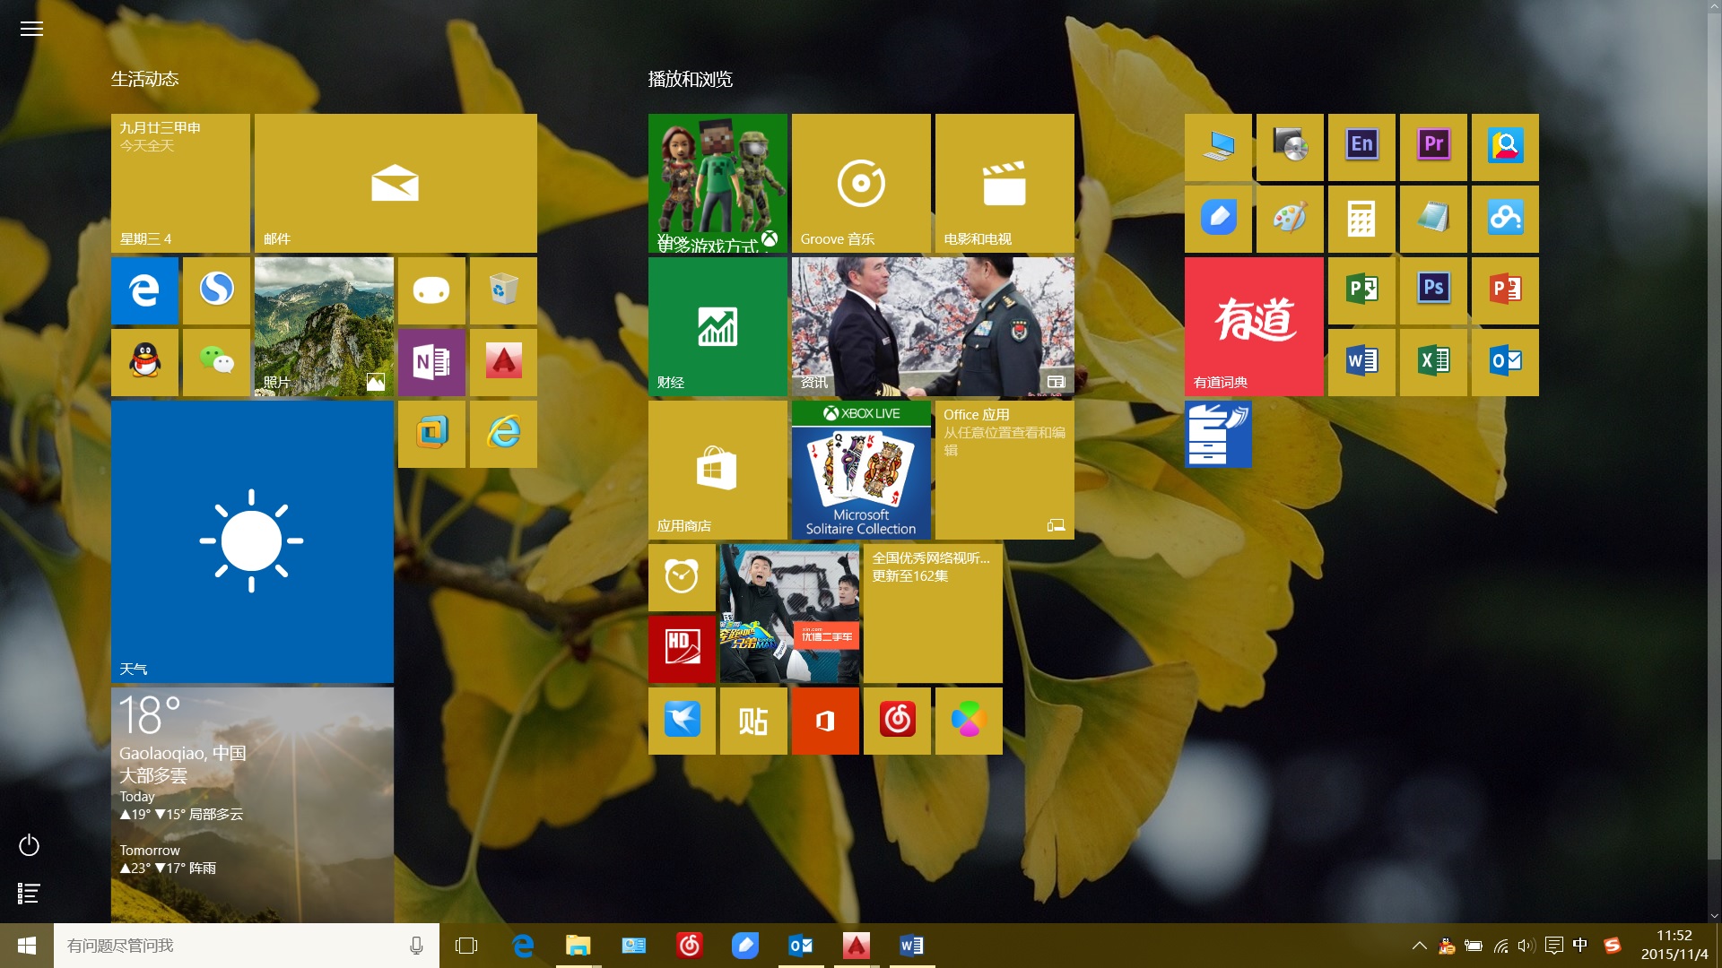Viewport: 1722px width, 968px height.
Task: Open the NetEase Cloud Music tile
Action: (897, 721)
